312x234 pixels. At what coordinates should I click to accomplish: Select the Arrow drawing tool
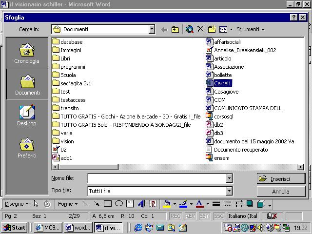click(97, 204)
